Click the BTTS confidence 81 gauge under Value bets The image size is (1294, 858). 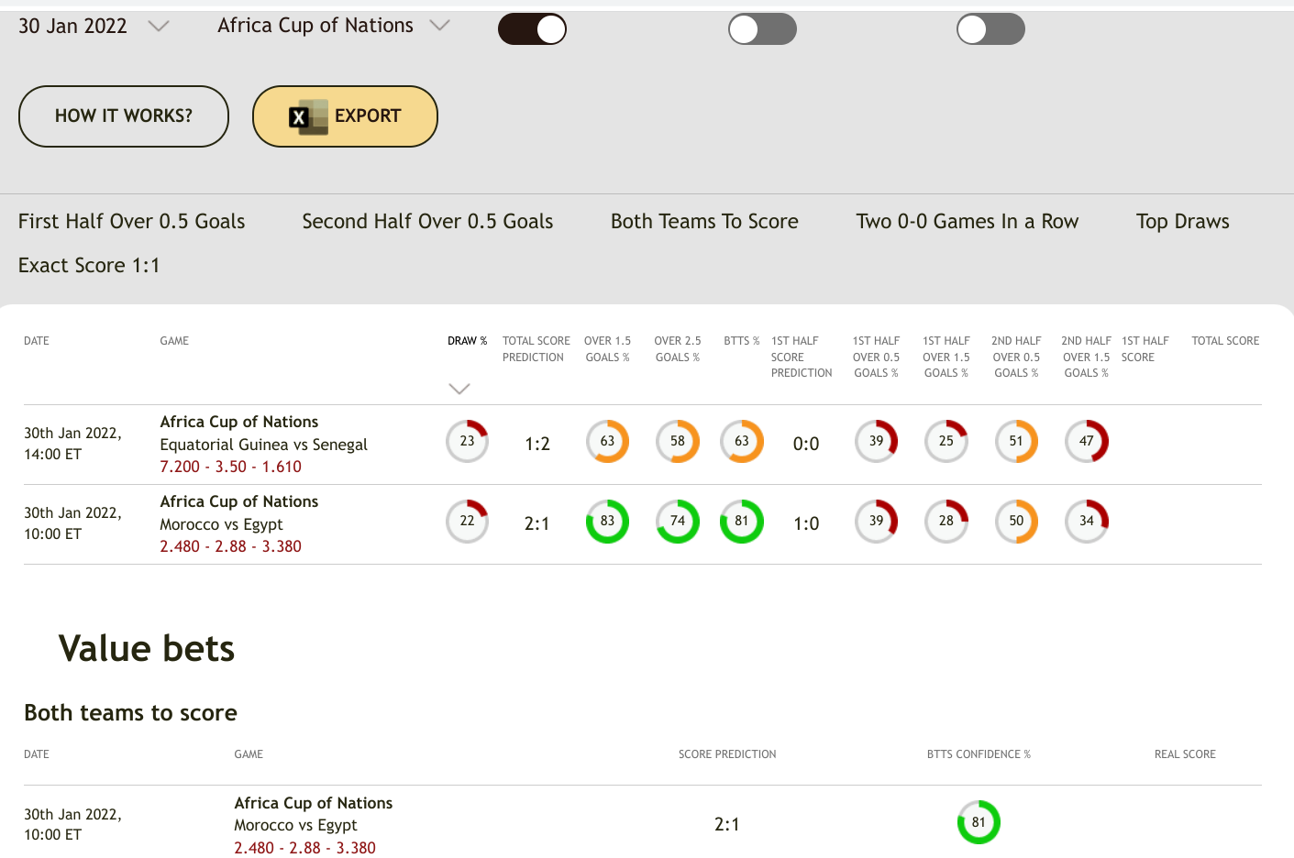coord(979,822)
